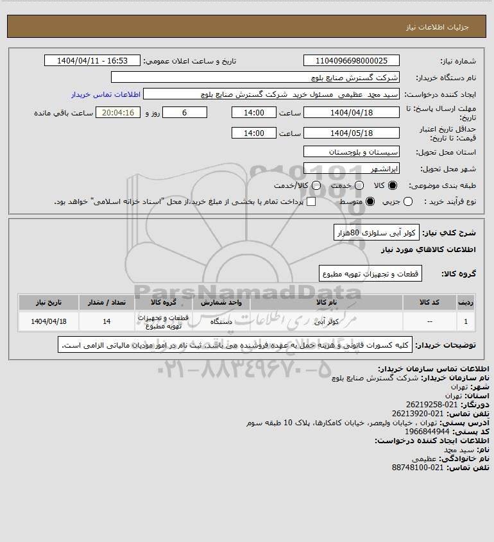Screen dimensions: 494x542
Task: Click the need number field 1104096698000025
Action: tap(351, 60)
